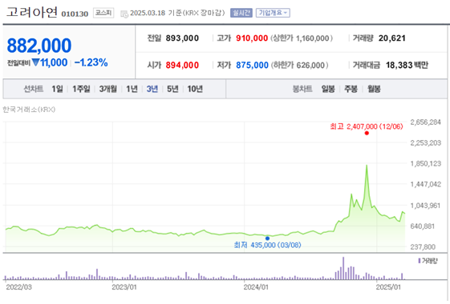Click the blue 최저 low-point marker

(x=267, y=238)
